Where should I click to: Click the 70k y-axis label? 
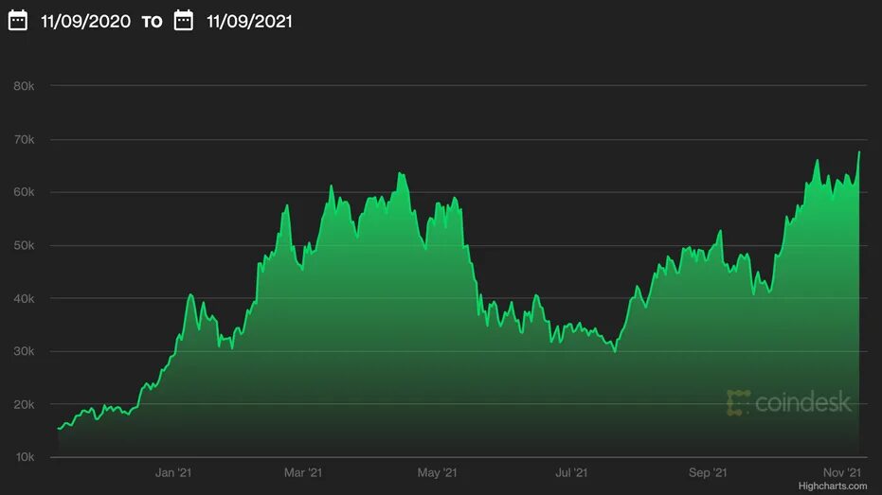point(25,139)
